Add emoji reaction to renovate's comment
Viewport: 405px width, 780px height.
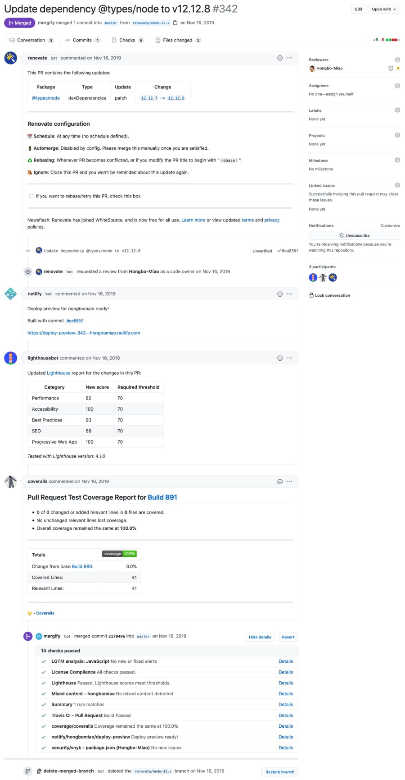point(280,58)
